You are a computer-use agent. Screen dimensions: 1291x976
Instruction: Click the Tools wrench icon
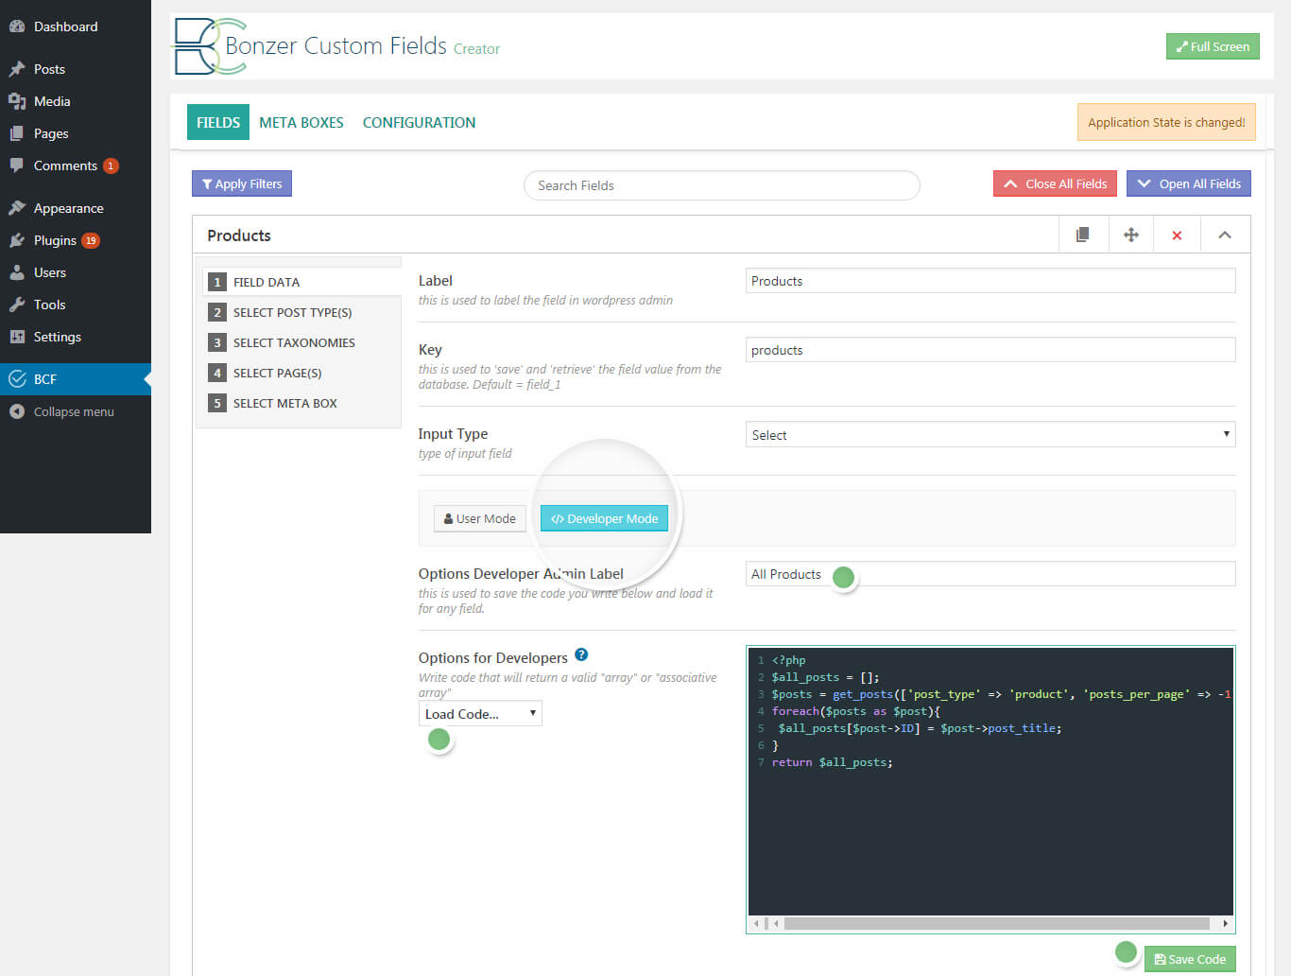16,305
